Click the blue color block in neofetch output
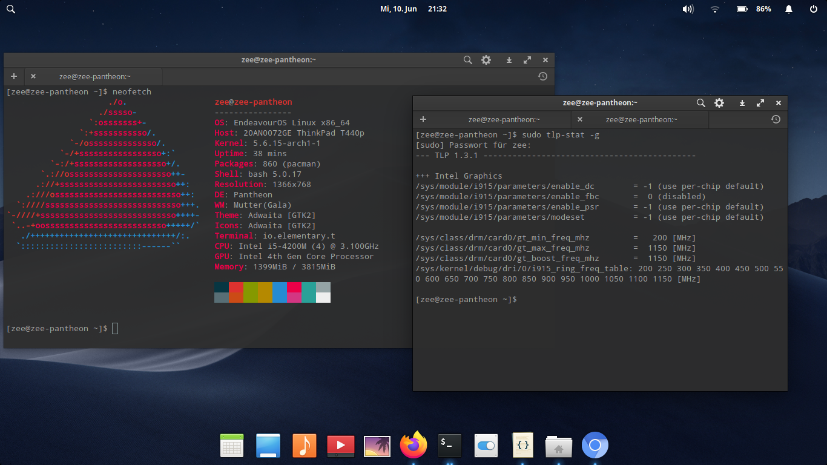The image size is (827, 465). (279, 292)
